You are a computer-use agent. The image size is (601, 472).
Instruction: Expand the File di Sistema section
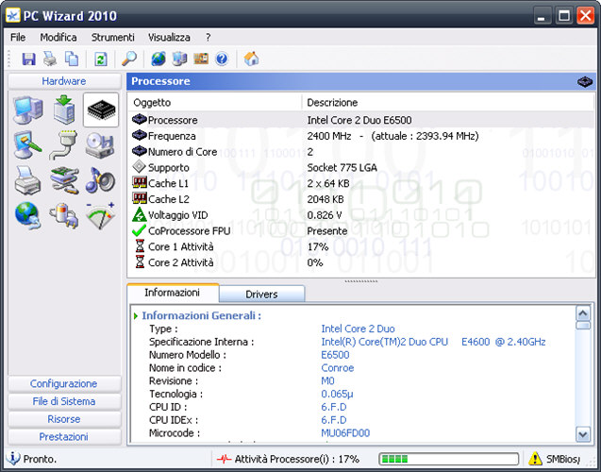tap(64, 401)
